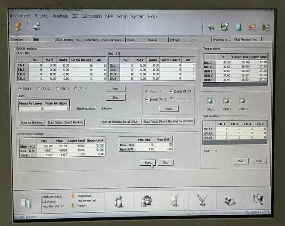Viewport: 285px width, 226px height.
Task: Click the green Auto Run status indicator
Action: coord(74,206)
